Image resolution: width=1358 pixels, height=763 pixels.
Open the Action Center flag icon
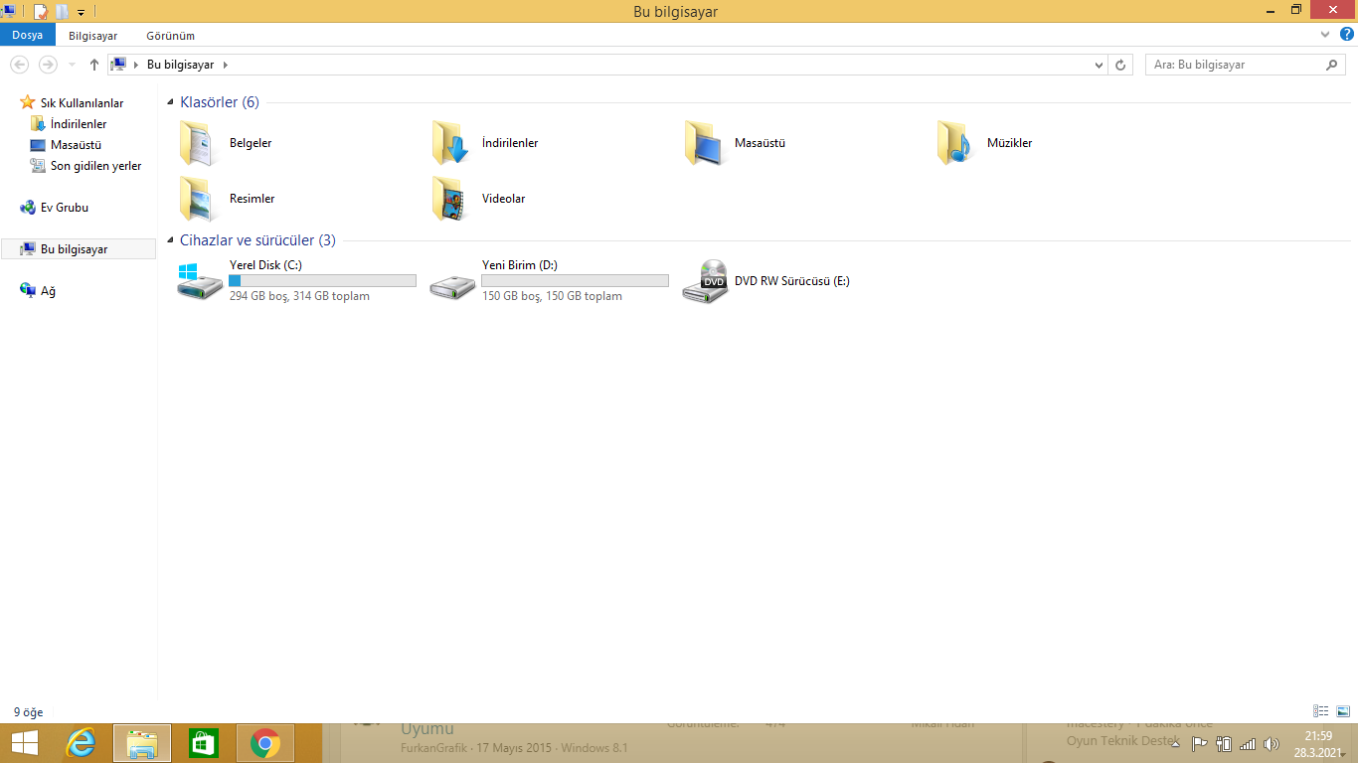(x=1199, y=743)
